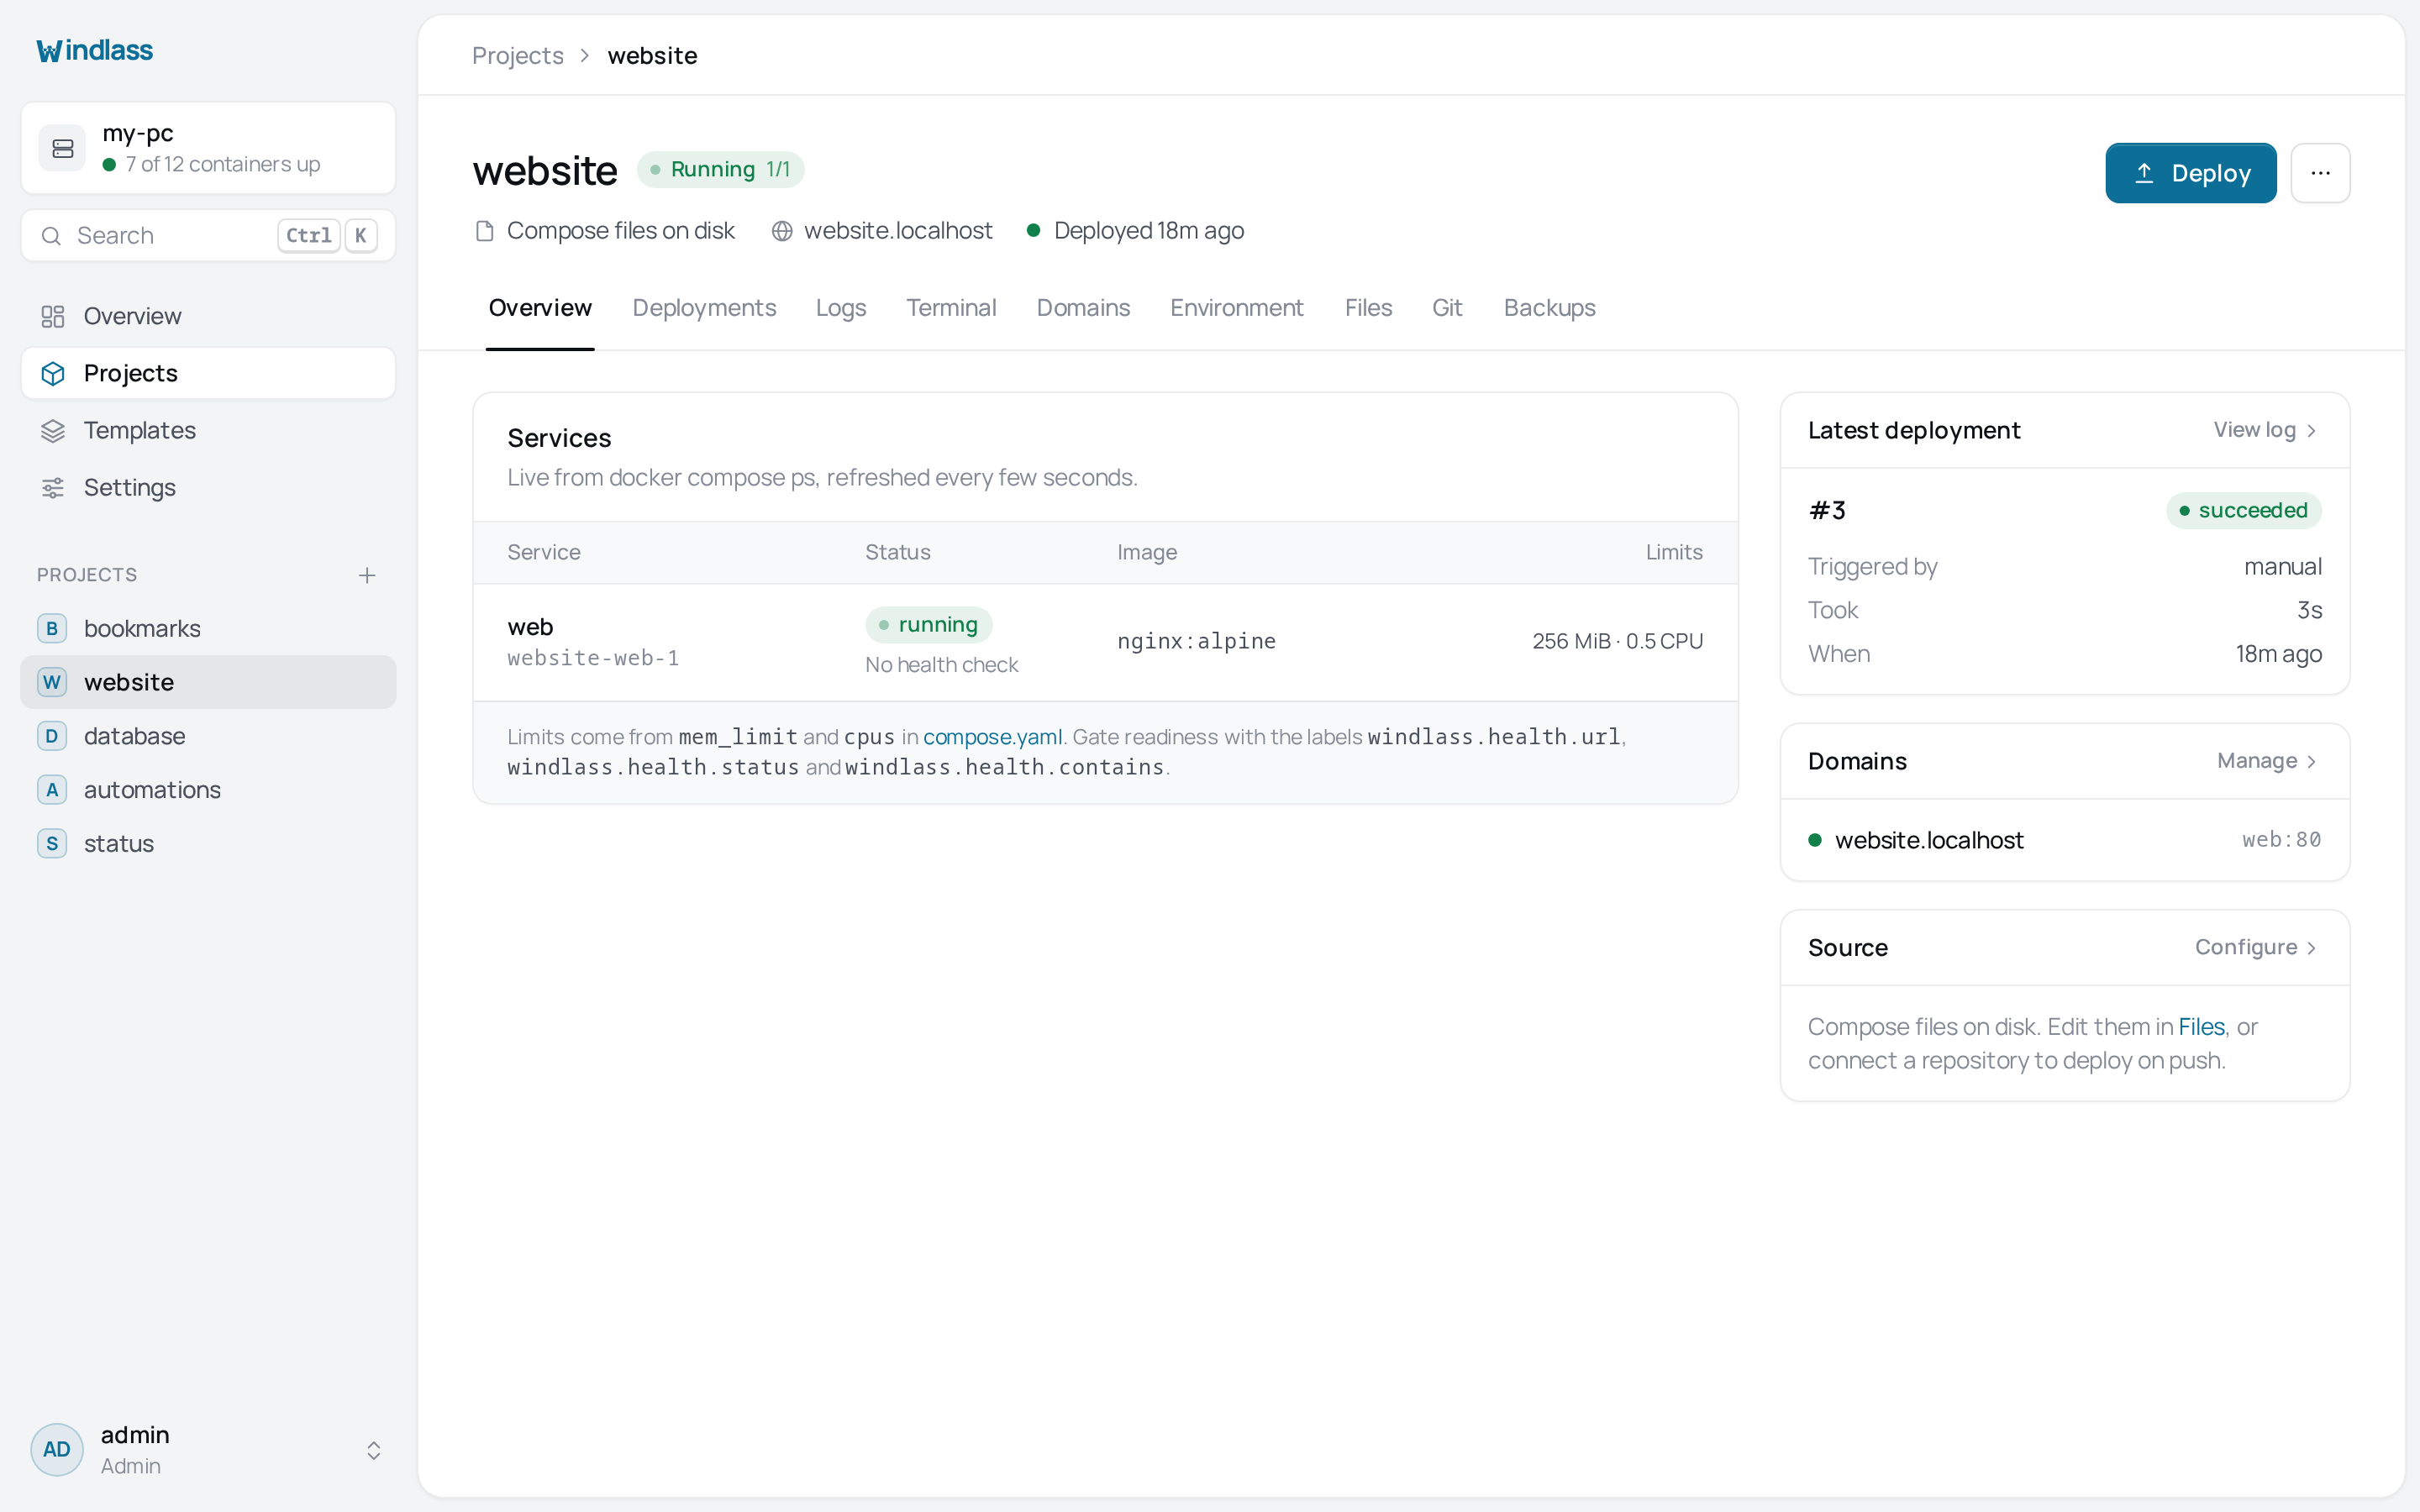The width and height of the screenshot is (2420, 1512).
Task: Click the S badge for status
Action: pyautogui.click(x=52, y=843)
